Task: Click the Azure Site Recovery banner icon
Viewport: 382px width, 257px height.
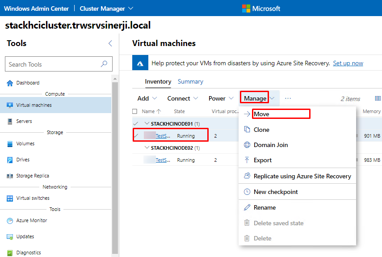Action: click(140, 63)
